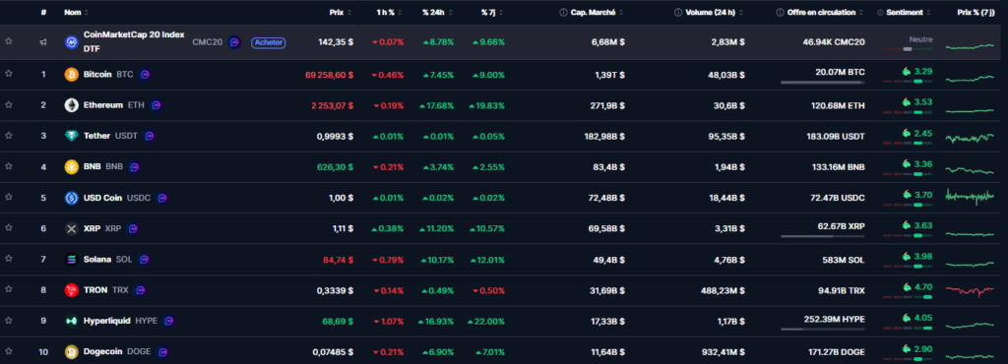Click the info icon beside Cap. Marché
Viewport: 1008px width, 364px height.
[563, 12]
